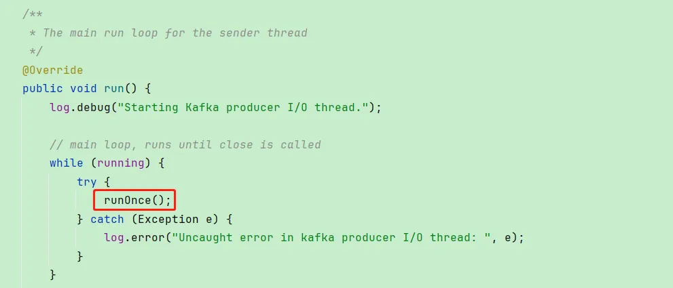Click the 'running' variable in while condition
The image size is (673, 288).
tap(121, 163)
